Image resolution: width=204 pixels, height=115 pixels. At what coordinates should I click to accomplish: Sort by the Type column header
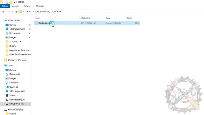108,18
